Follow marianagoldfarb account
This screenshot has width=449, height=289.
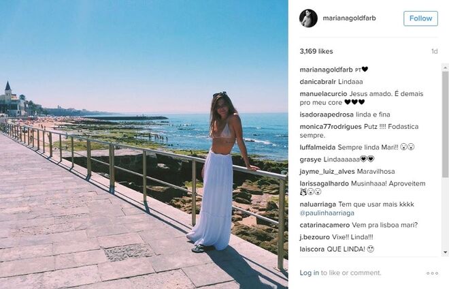(420, 18)
